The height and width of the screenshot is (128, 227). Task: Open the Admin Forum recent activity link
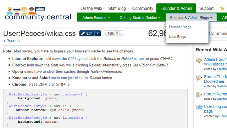pos(215,62)
